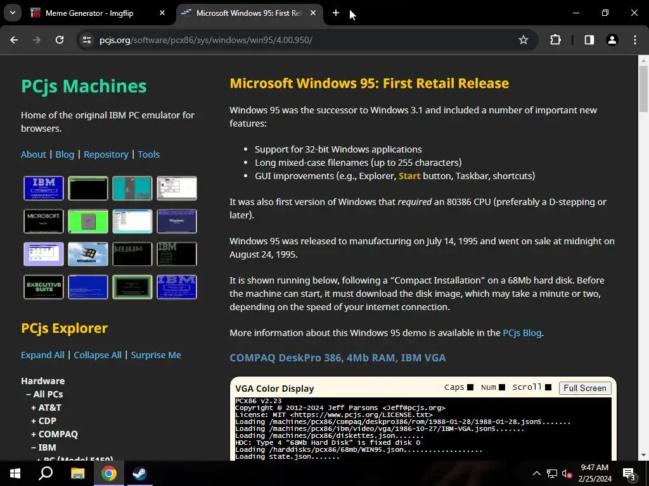Expand the COMPAQ tree node
The height and width of the screenshot is (486, 649).
55,434
